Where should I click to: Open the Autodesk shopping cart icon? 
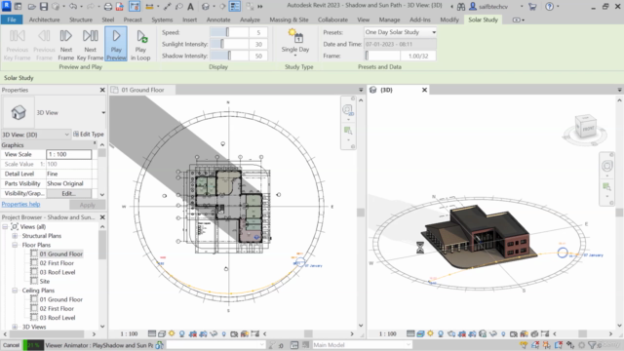tap(532, 7)
